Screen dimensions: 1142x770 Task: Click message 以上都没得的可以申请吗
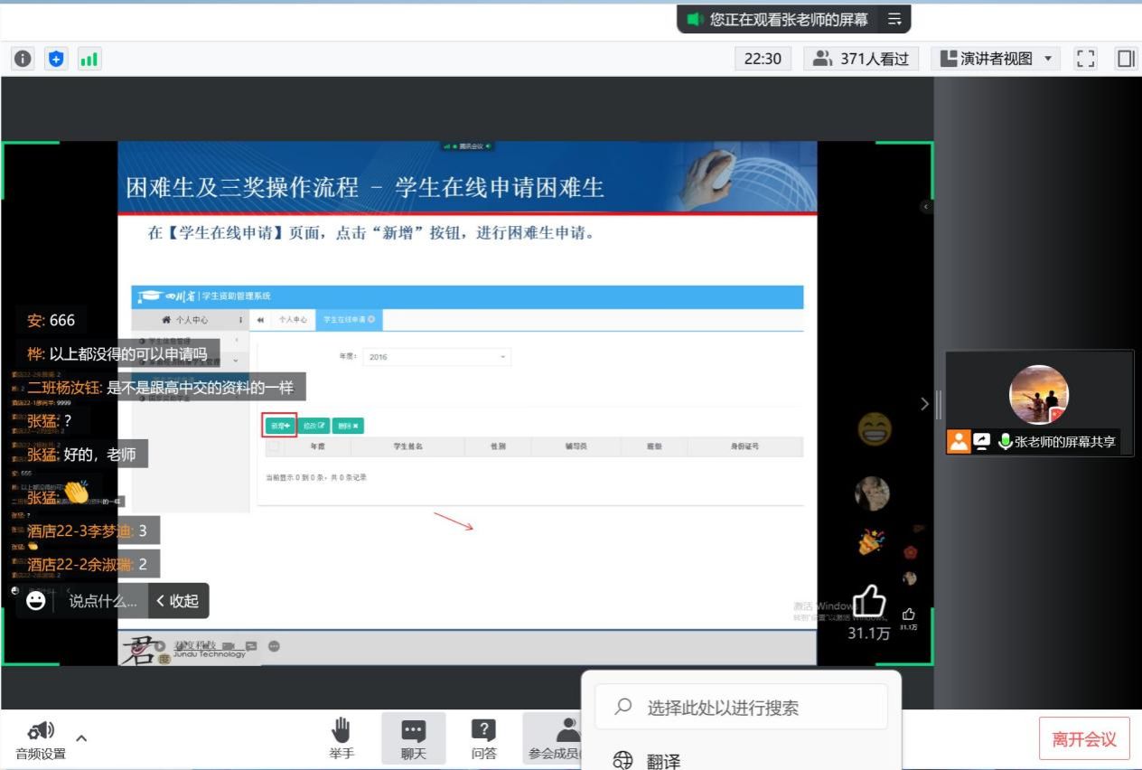click(x=128, y=354)
